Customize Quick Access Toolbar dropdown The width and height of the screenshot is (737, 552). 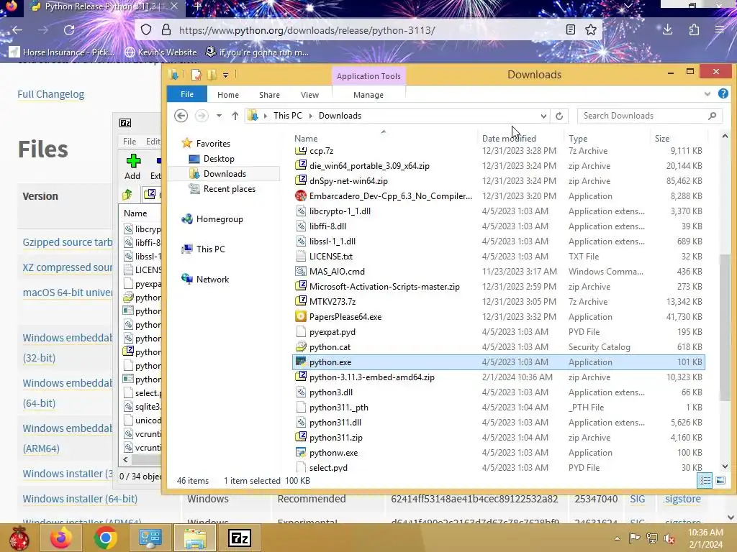pyautogui.click(x=225, y=75)
